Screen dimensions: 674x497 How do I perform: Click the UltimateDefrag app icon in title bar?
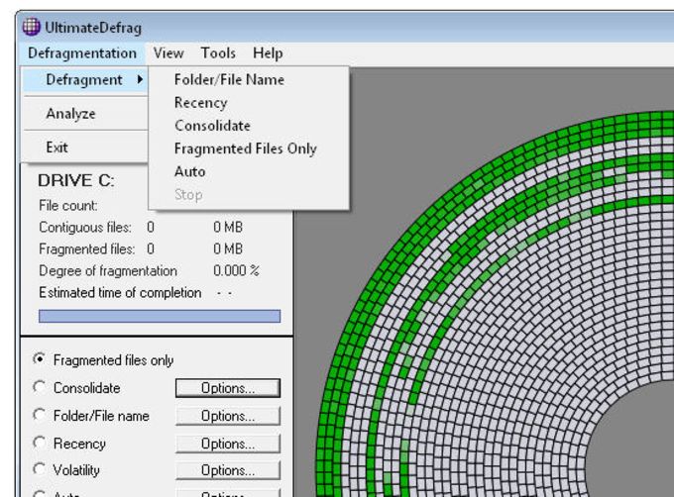[31, 27]
